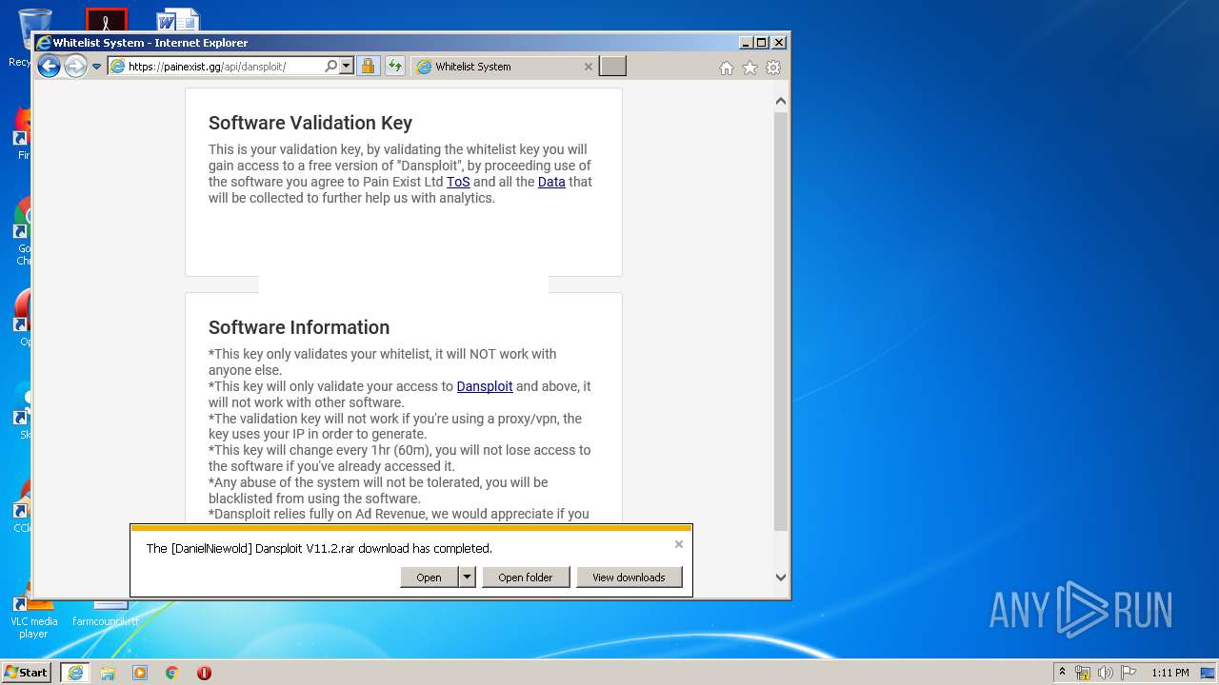
Task: Open the network tray icon
Action: tap(1083, 673)
